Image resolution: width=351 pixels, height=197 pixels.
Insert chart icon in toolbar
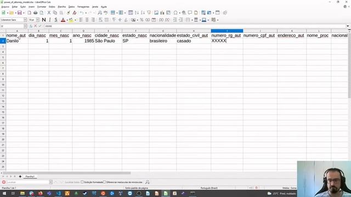coord(162,13)
